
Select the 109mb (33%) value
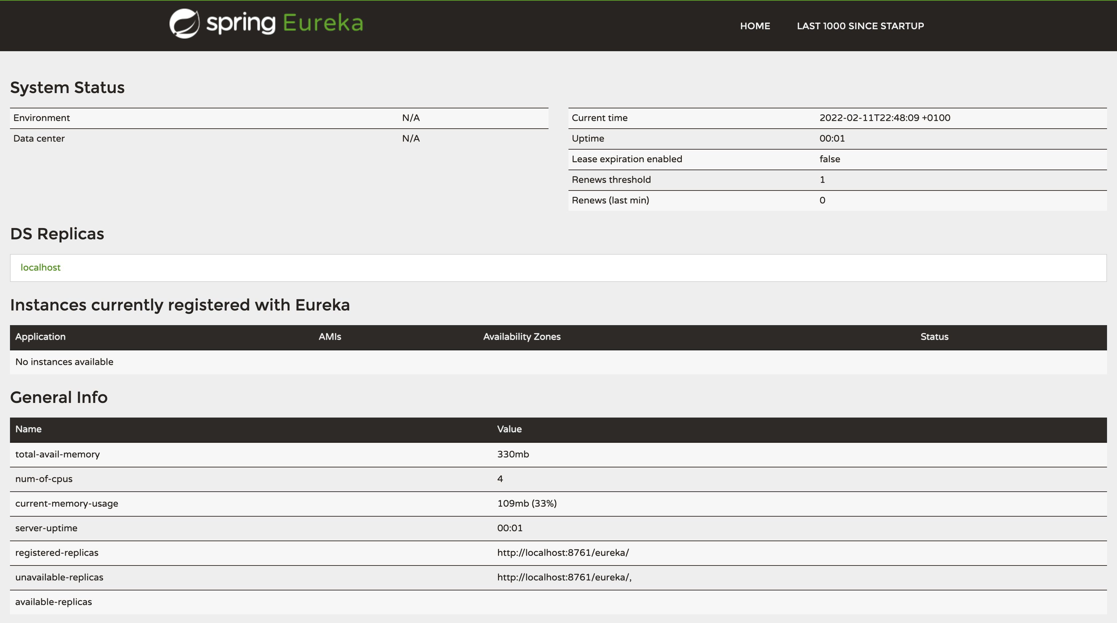(527, 504)
